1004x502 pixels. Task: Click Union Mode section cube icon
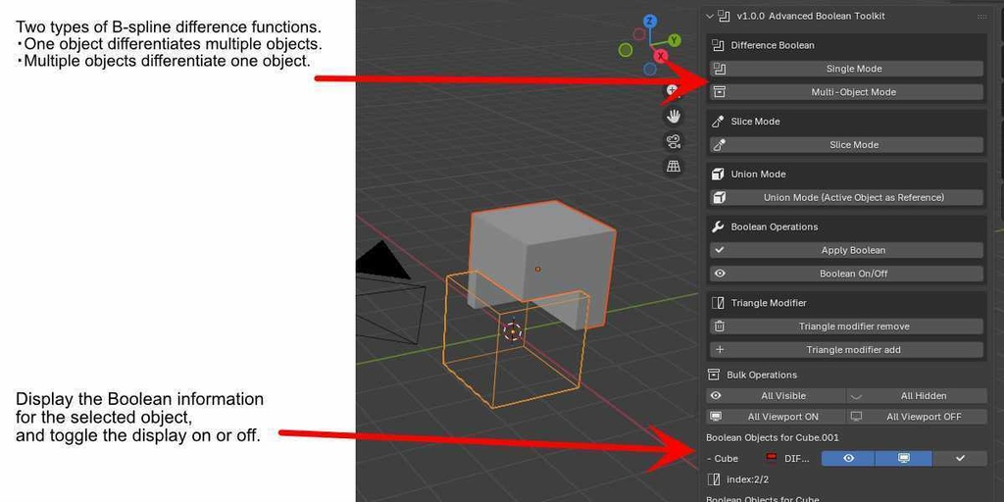pos(719,175)
